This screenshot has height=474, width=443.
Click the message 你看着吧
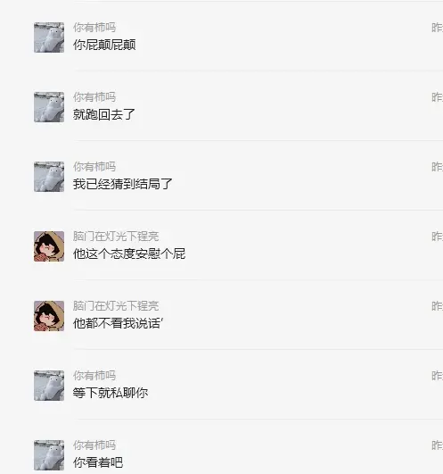pyautogui.click(x=98, y=462)
